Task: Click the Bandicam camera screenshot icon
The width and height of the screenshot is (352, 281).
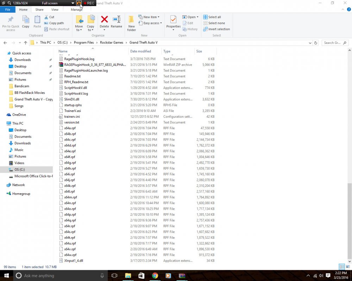Action: click(x=78, y=3)
